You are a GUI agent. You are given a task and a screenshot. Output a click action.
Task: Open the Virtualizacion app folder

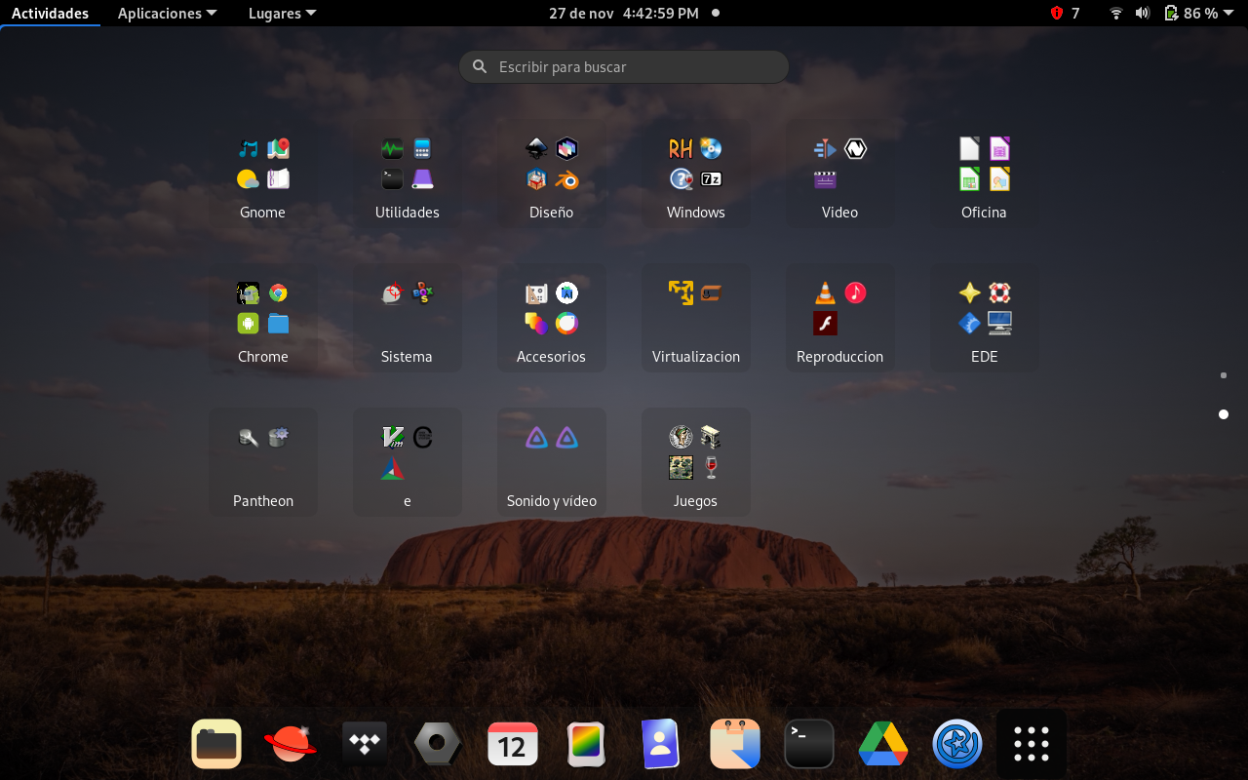(x=696, y=318)
